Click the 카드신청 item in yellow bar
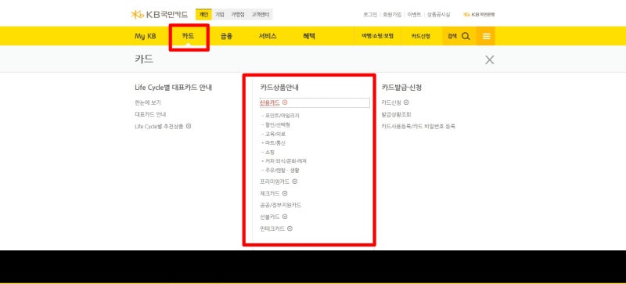This screenshot has height=284, width=626. 421,36
